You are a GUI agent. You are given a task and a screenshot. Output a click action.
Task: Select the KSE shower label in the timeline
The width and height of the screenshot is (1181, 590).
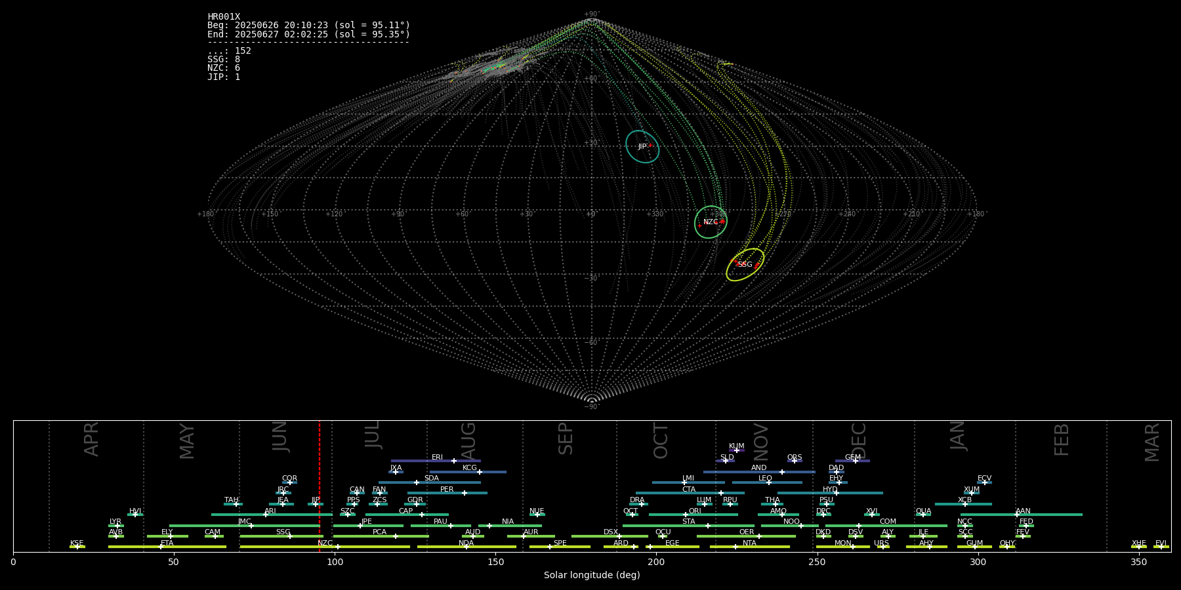tap(77, 543)
